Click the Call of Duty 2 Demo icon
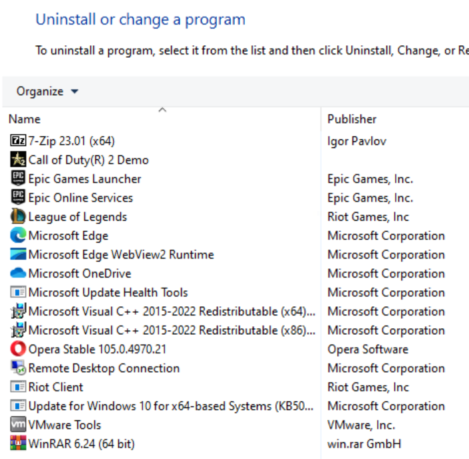 [18, 159]
